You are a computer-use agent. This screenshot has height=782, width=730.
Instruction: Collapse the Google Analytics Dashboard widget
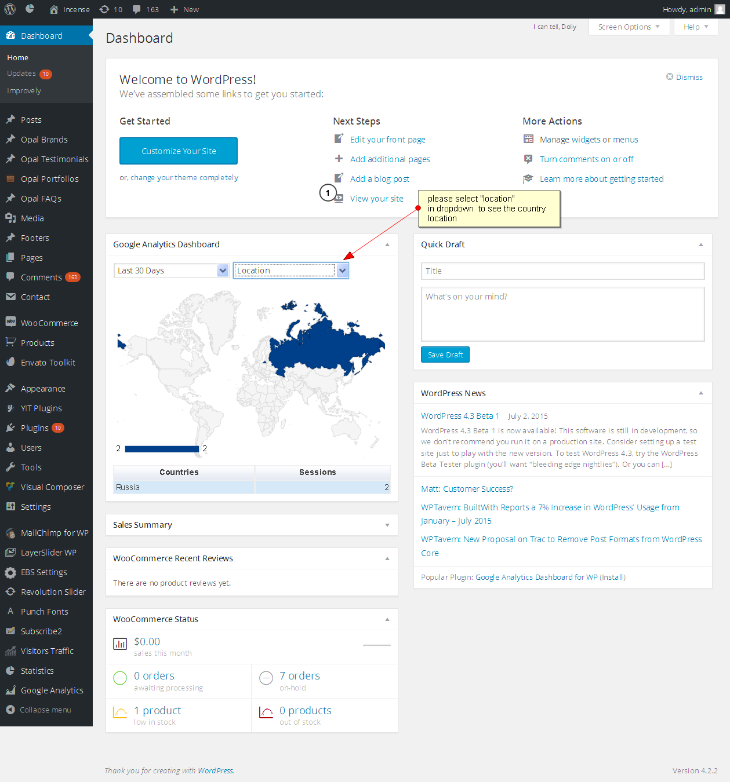point(387,244)
